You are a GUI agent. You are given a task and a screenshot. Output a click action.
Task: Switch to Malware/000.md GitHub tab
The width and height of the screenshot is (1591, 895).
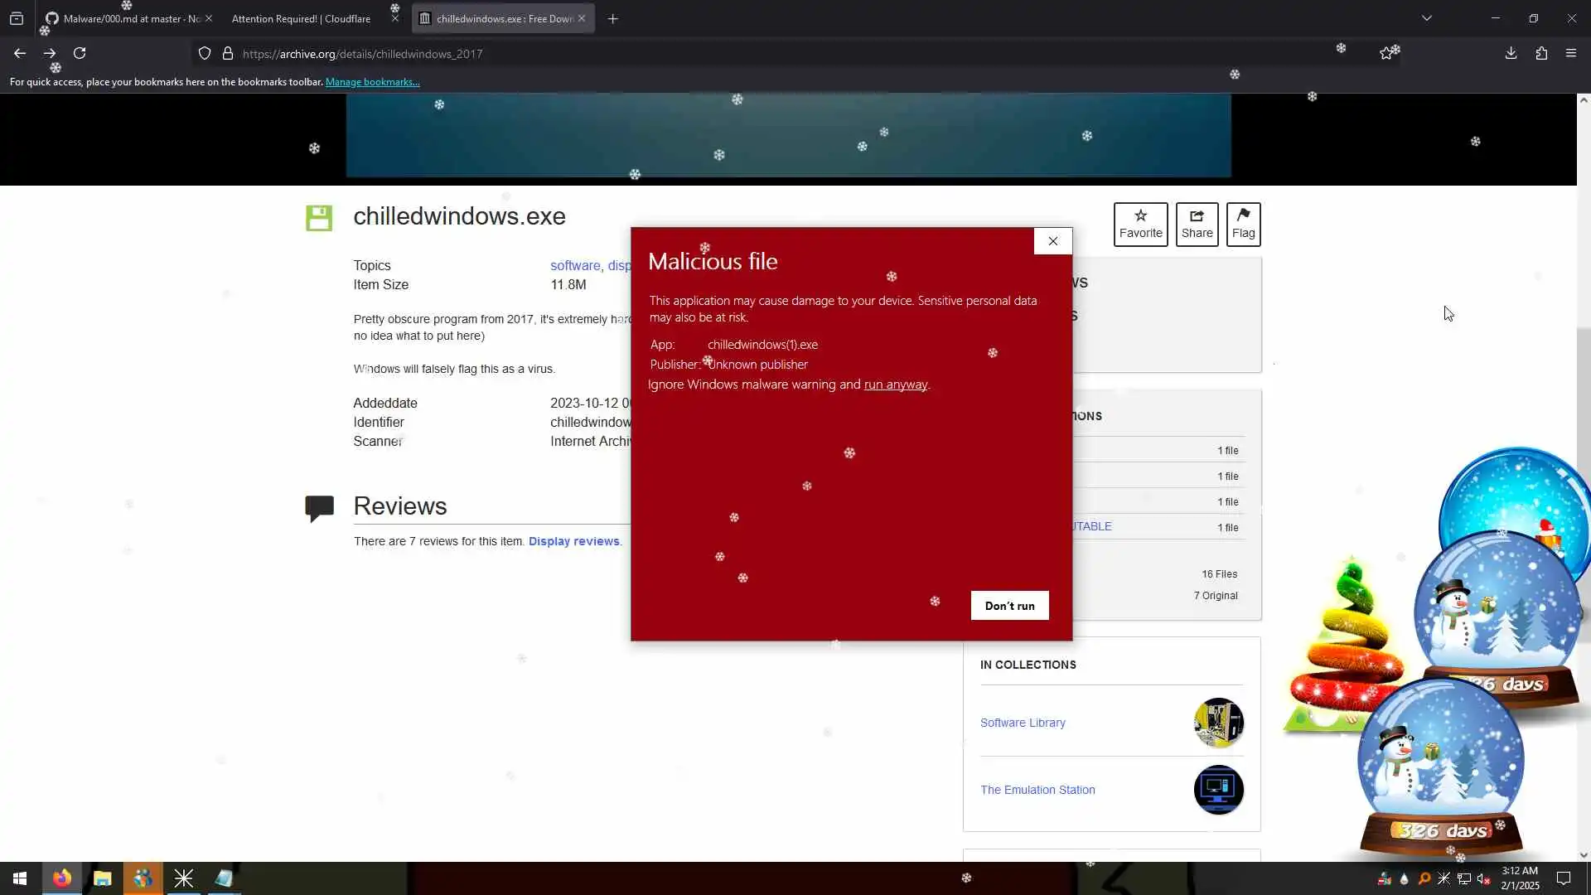[124, 18]
